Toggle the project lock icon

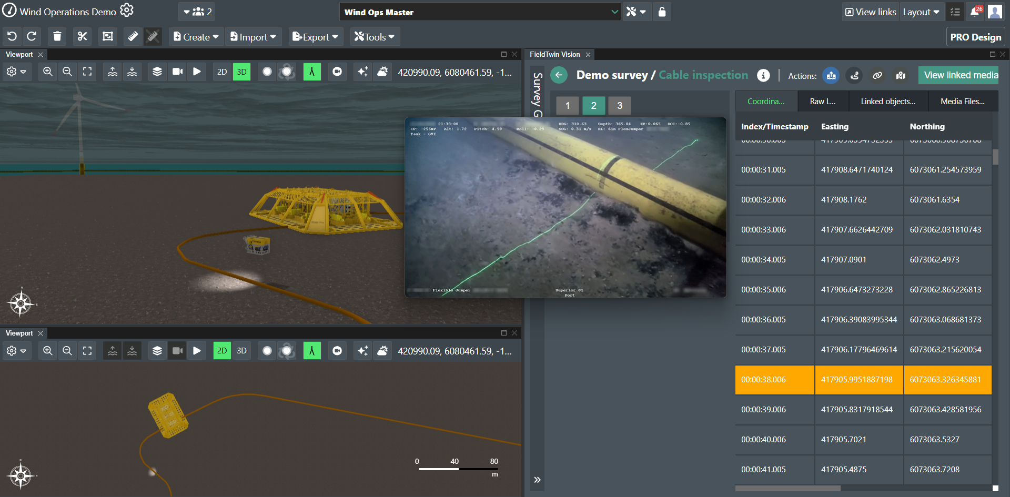662,12
